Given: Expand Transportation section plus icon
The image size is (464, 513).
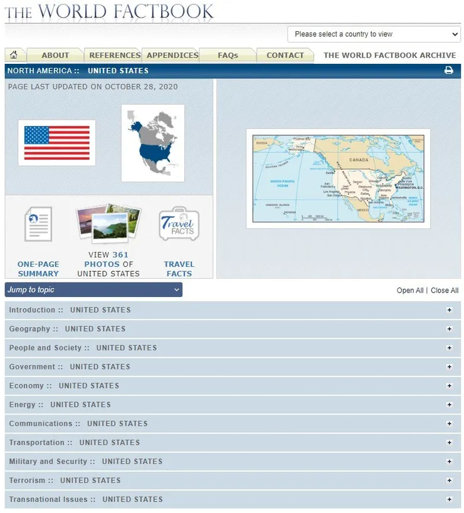Looking at the screenshot, I should point(449,443).
